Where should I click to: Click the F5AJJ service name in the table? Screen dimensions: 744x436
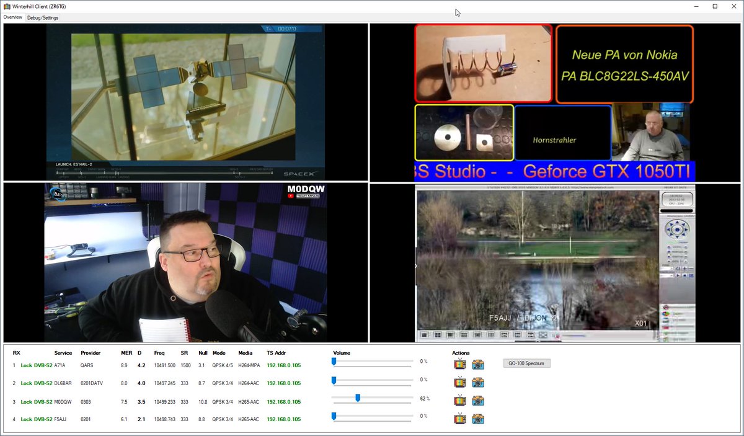tap(61, 419)
